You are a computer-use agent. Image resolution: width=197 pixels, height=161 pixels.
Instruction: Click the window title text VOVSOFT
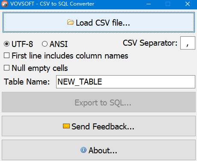22,4
